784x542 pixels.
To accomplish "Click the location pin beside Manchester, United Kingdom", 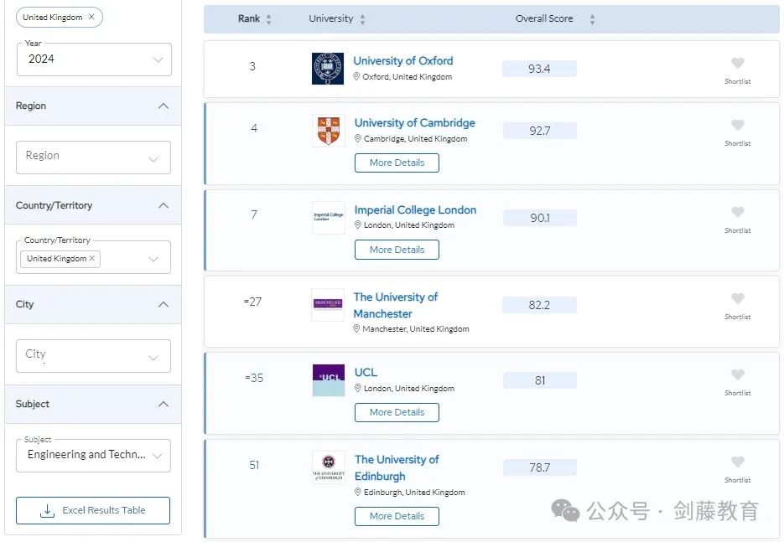I will tap(356, 328).
